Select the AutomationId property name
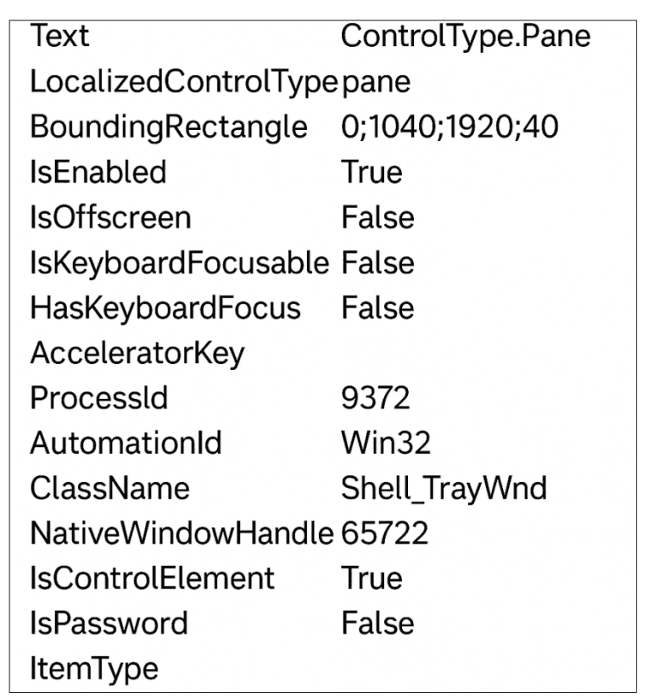This screenshot has width=650, height=699. click(x=126, y=443)
